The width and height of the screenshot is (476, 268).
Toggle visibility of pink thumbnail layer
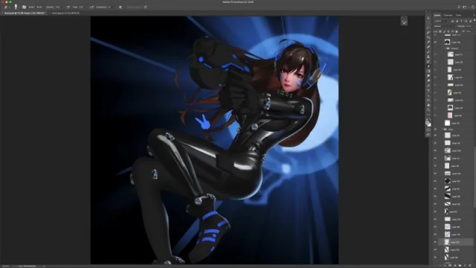(x=435, y=115)
